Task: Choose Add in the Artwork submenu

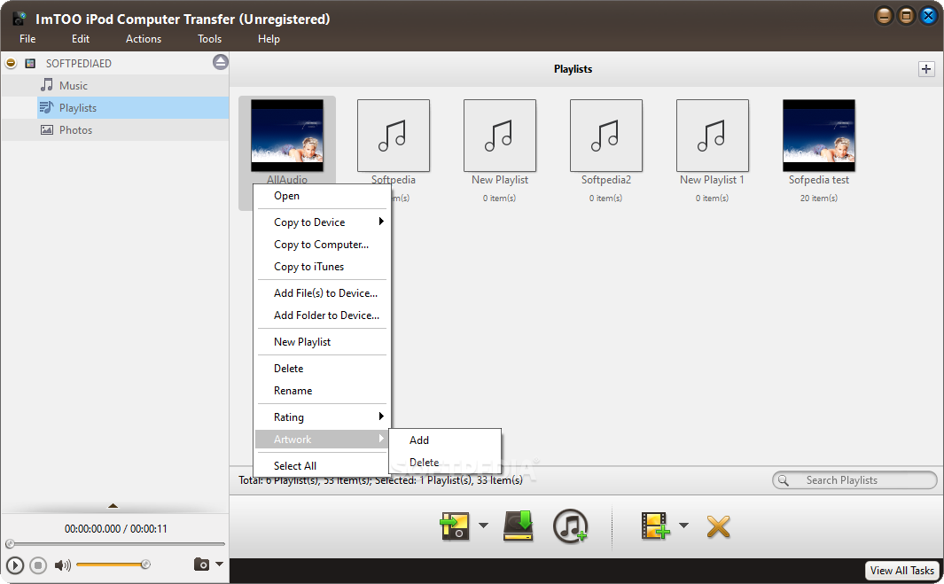Action: click(445, 440)
